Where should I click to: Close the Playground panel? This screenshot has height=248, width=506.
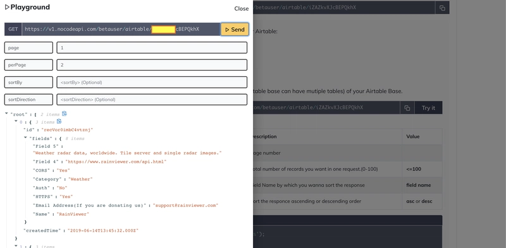click(242, 9)
